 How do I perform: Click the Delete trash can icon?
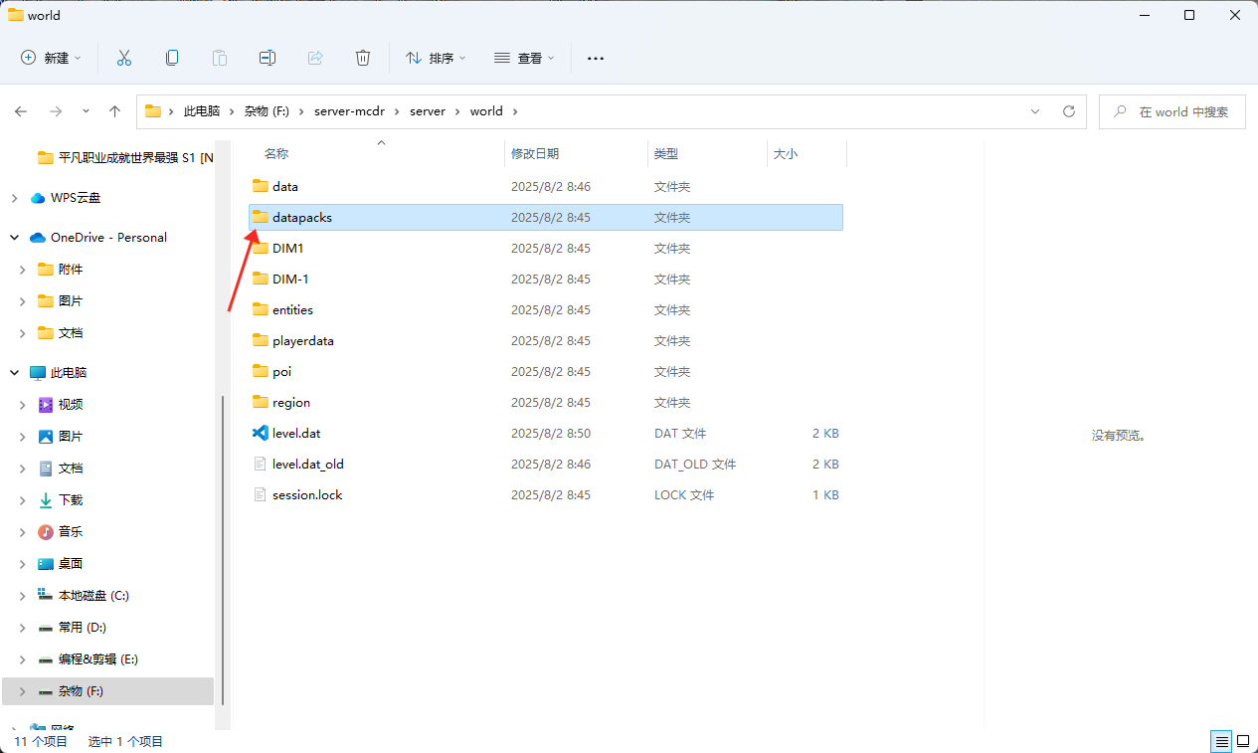coord(363,58)
